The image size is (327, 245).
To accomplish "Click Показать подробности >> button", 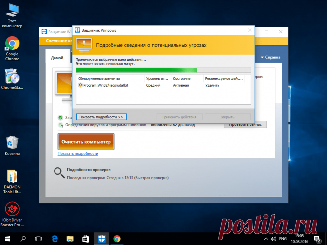I will tap(102, 117).
